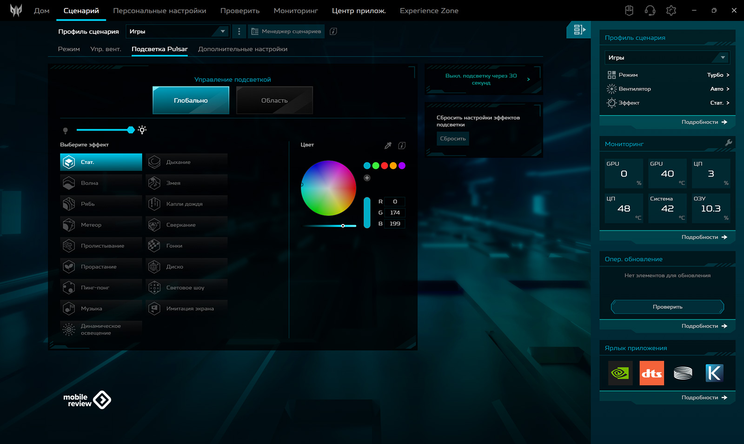The image size is (744, 444).
Task: Expand the sidebar profile dropdown
Action: 667,58
